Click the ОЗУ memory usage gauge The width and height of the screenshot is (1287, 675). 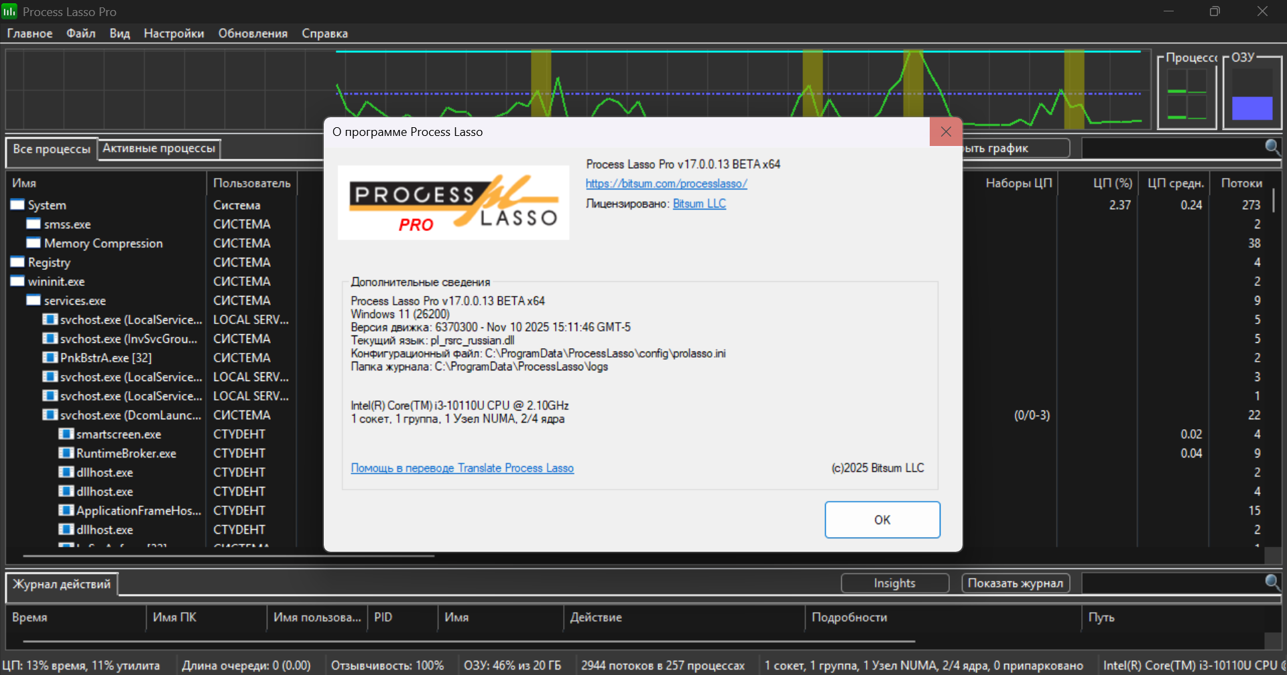coord(1252,94)
